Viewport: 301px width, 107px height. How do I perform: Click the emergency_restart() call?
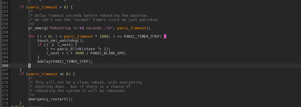tap(51, 99)
